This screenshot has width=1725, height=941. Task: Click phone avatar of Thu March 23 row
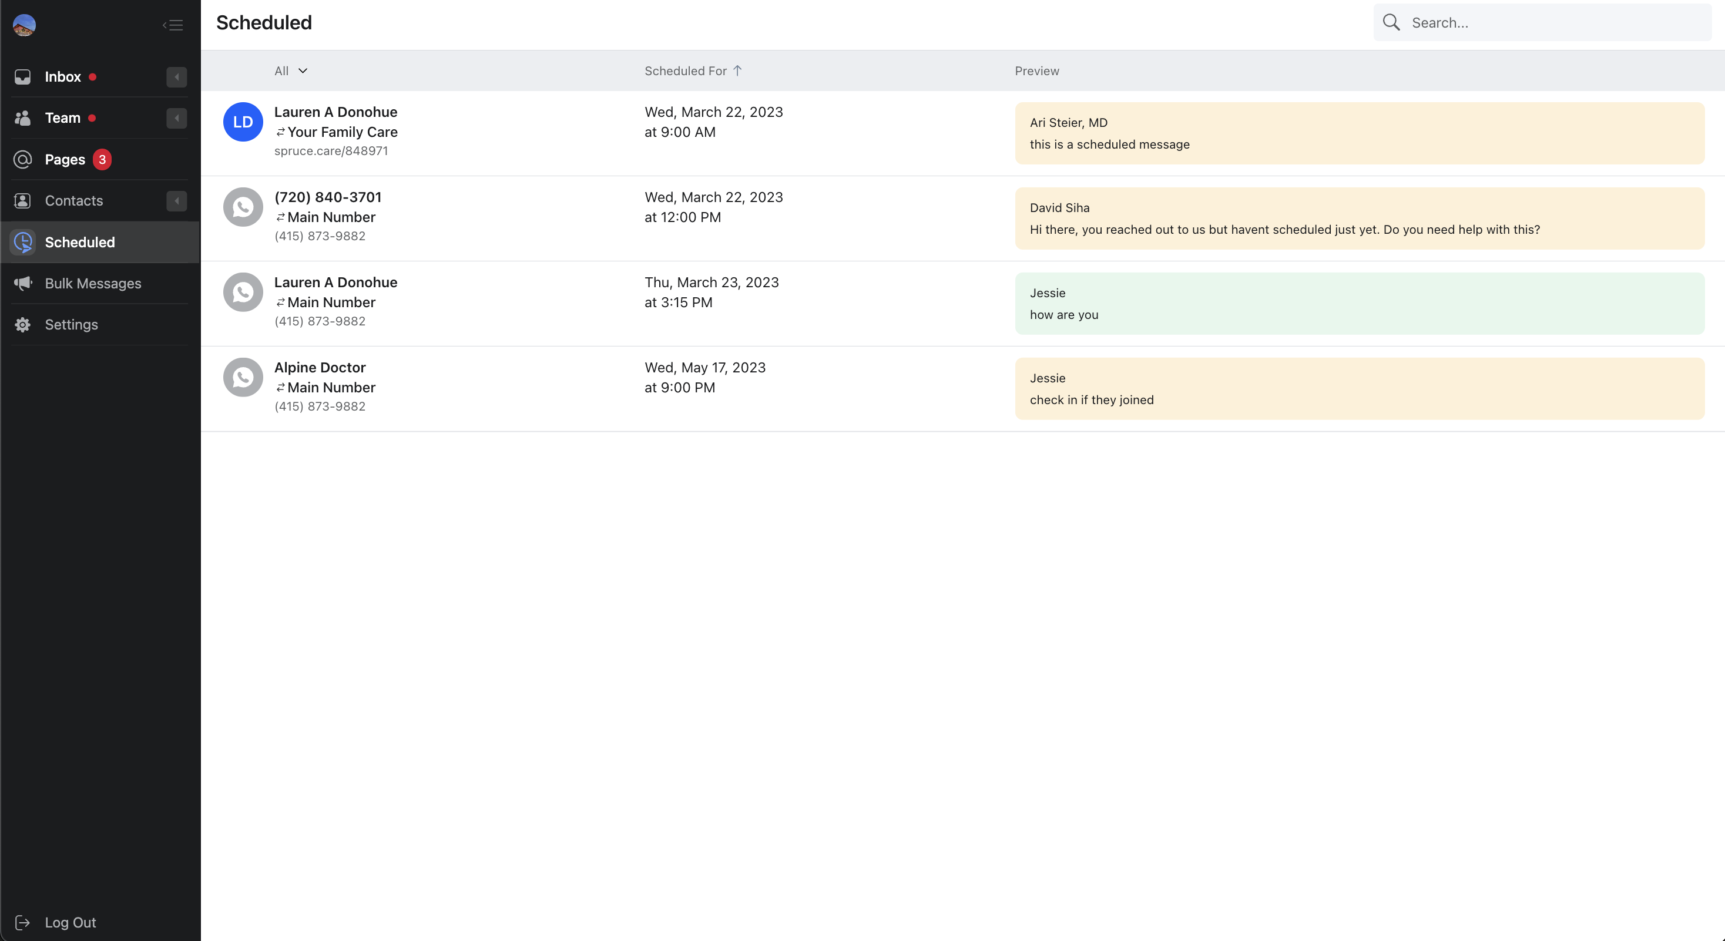point(243,292)
